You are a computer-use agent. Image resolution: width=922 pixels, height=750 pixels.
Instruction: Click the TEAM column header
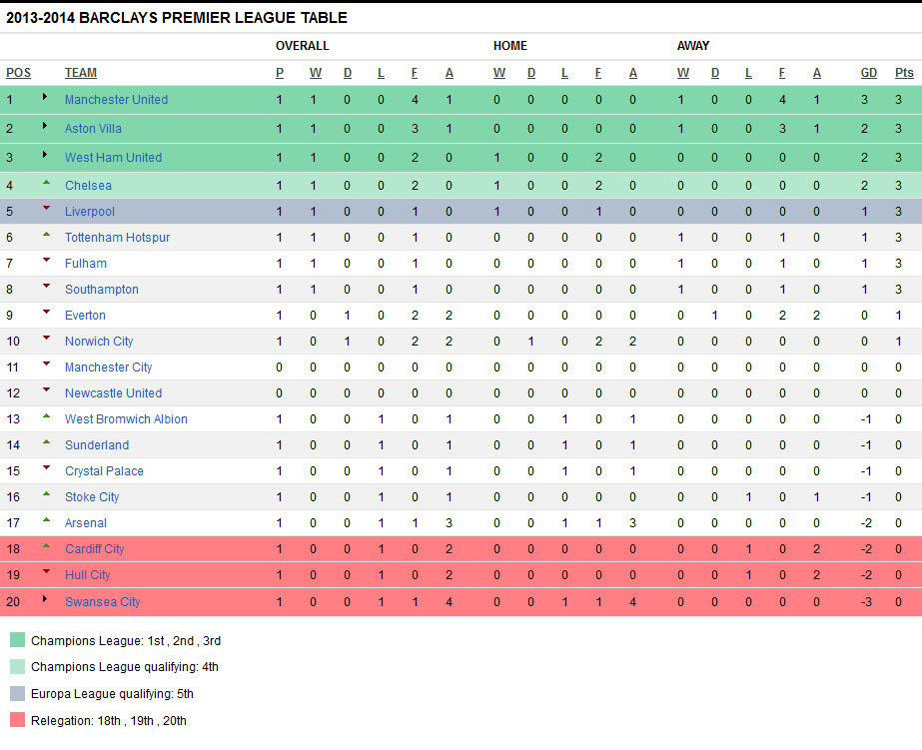(x=81, y=73)
